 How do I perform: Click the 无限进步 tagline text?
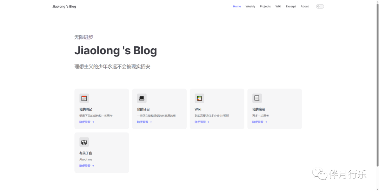(84, 37)
